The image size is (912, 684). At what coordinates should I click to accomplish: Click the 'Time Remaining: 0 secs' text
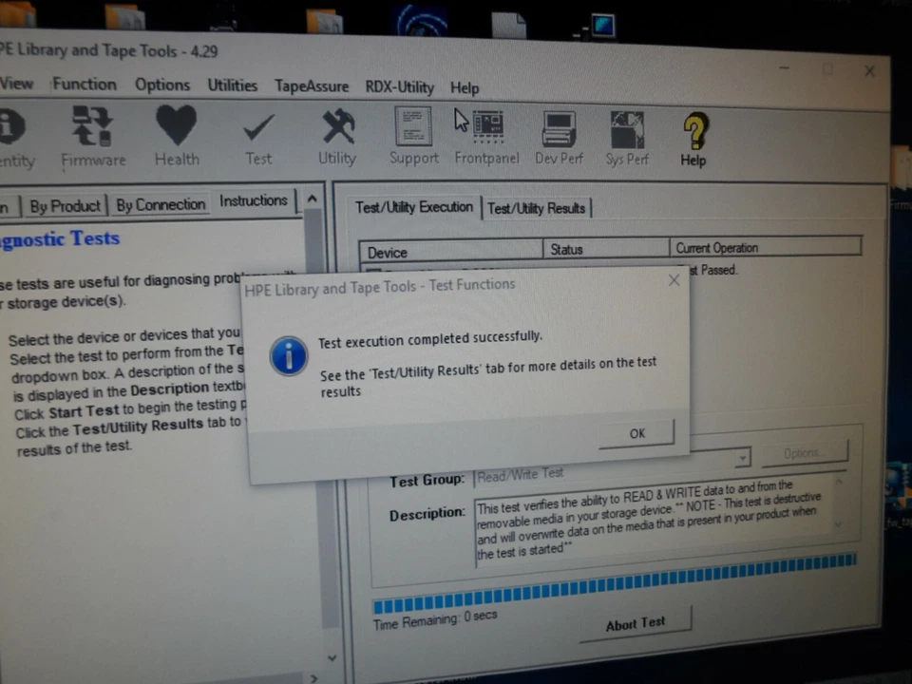[x=435, y=620]
